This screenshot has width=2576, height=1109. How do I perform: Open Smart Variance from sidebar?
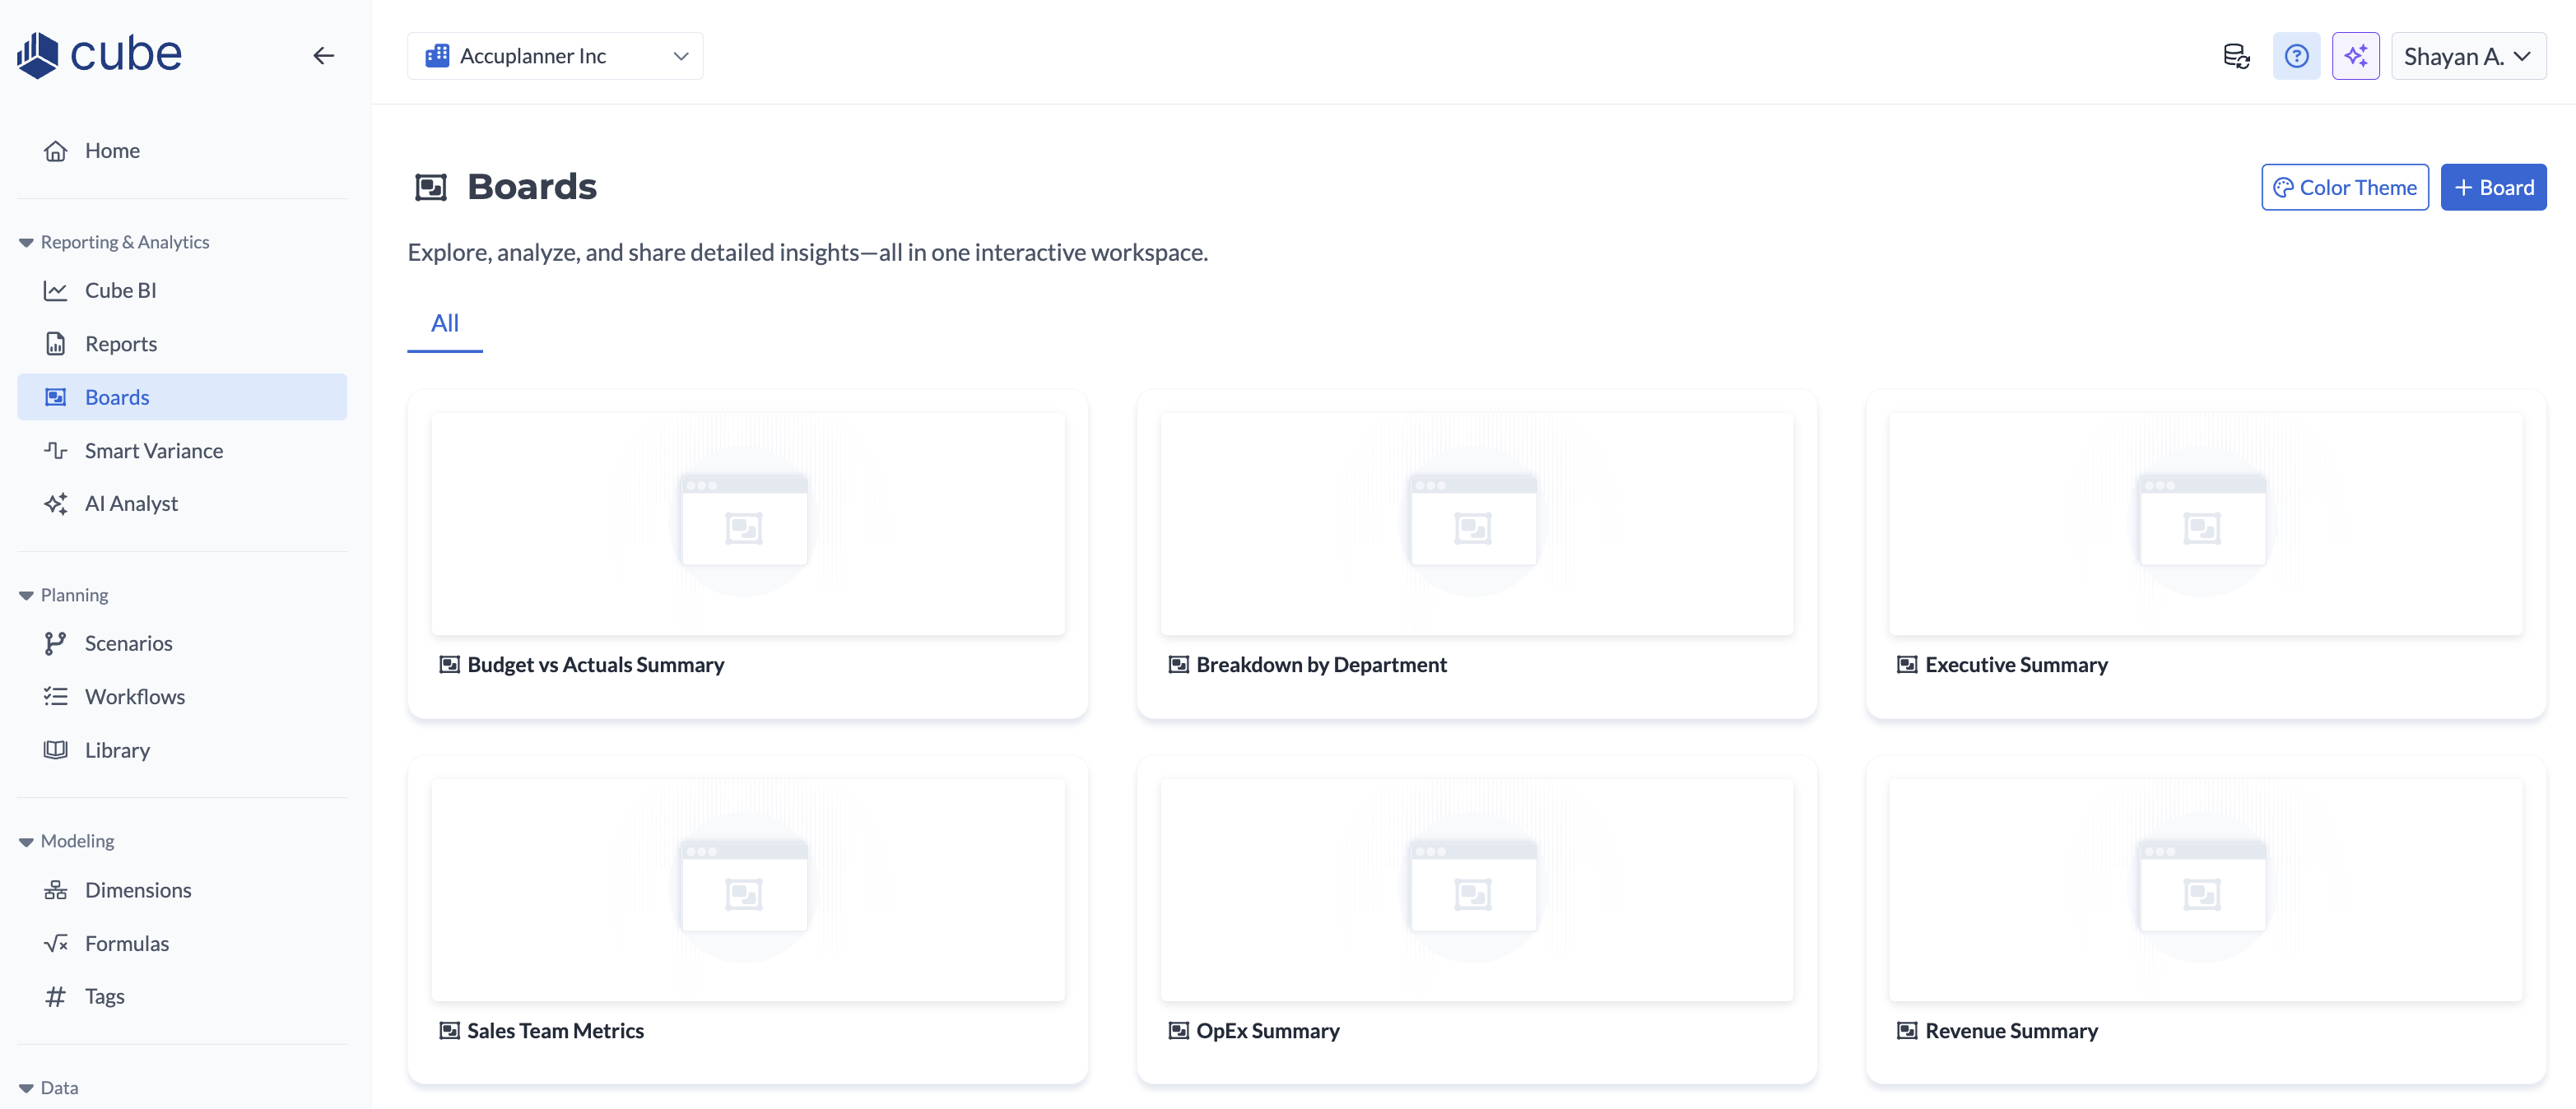tap(153, 450)
